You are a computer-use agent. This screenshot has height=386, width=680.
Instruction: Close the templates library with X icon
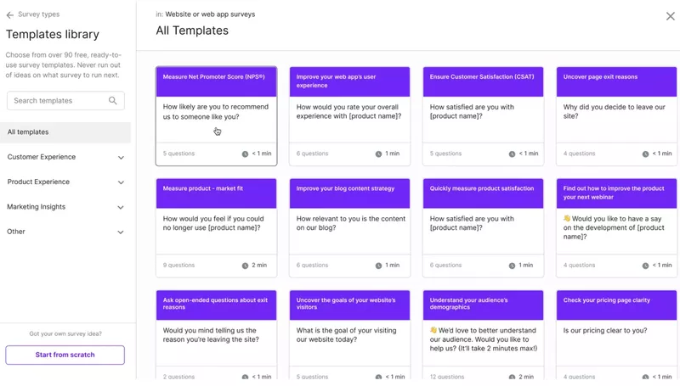(x=670, y=16)
